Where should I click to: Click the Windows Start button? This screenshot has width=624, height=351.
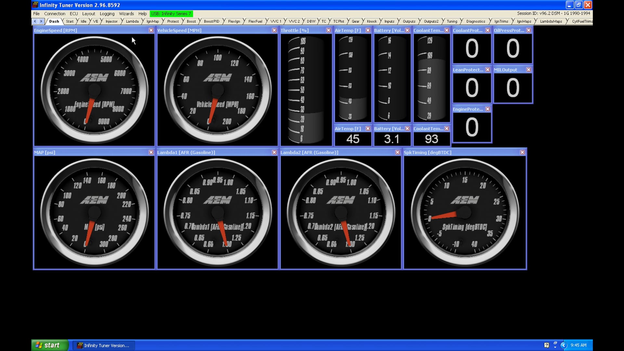coord(49,345)
